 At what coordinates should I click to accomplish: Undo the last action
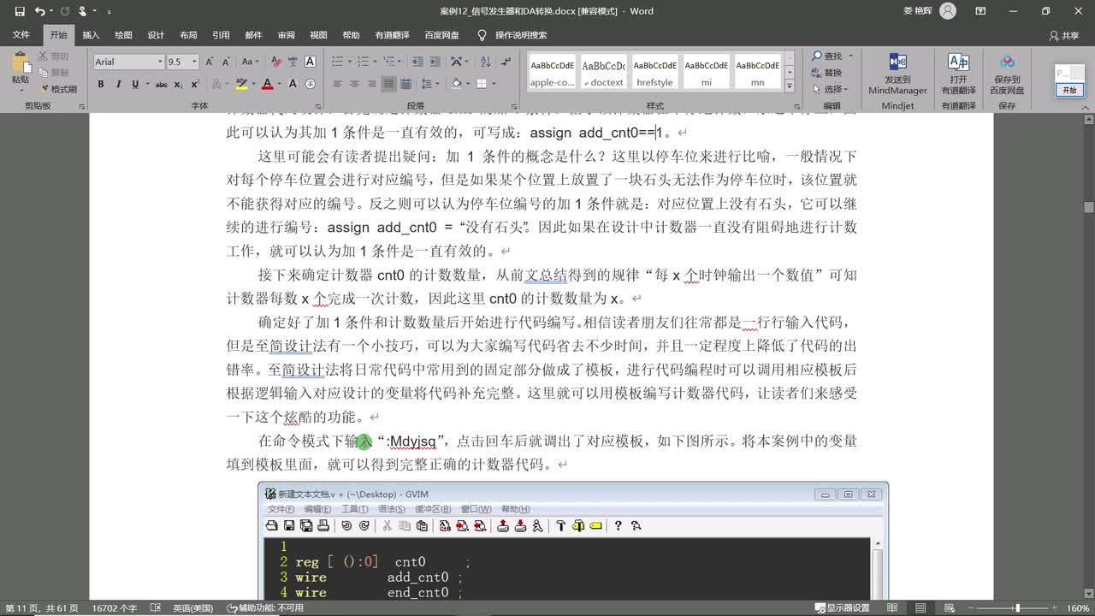coord(38,11)
